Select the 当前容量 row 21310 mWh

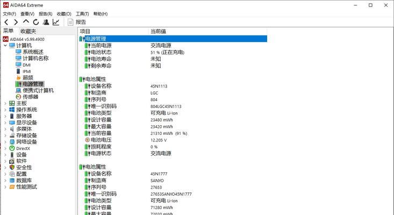tap(173, 133)
